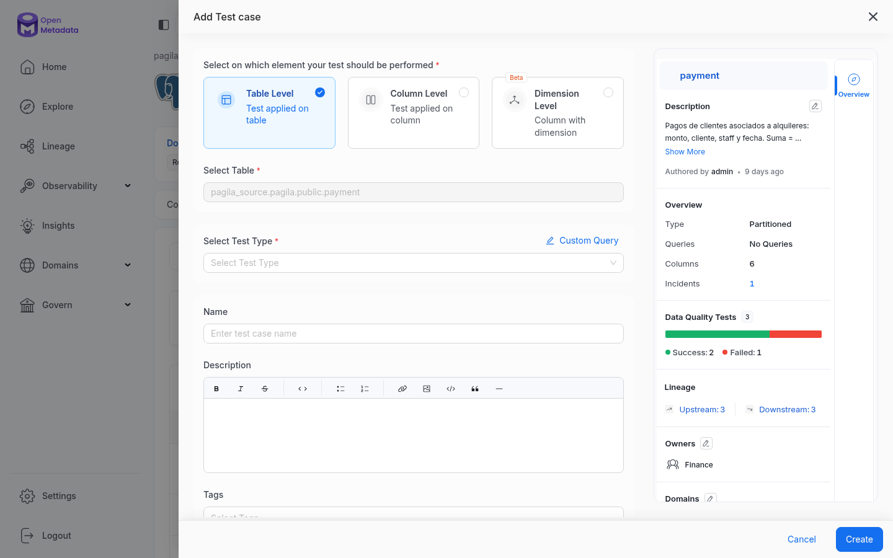Open Insights from sidebar
The width and height of the screenshot is (893, 558).
pos(58,226)
